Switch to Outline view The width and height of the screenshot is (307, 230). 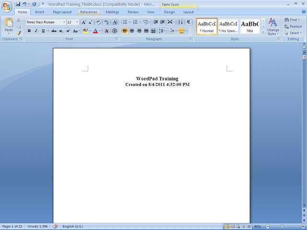click(244, 227)
